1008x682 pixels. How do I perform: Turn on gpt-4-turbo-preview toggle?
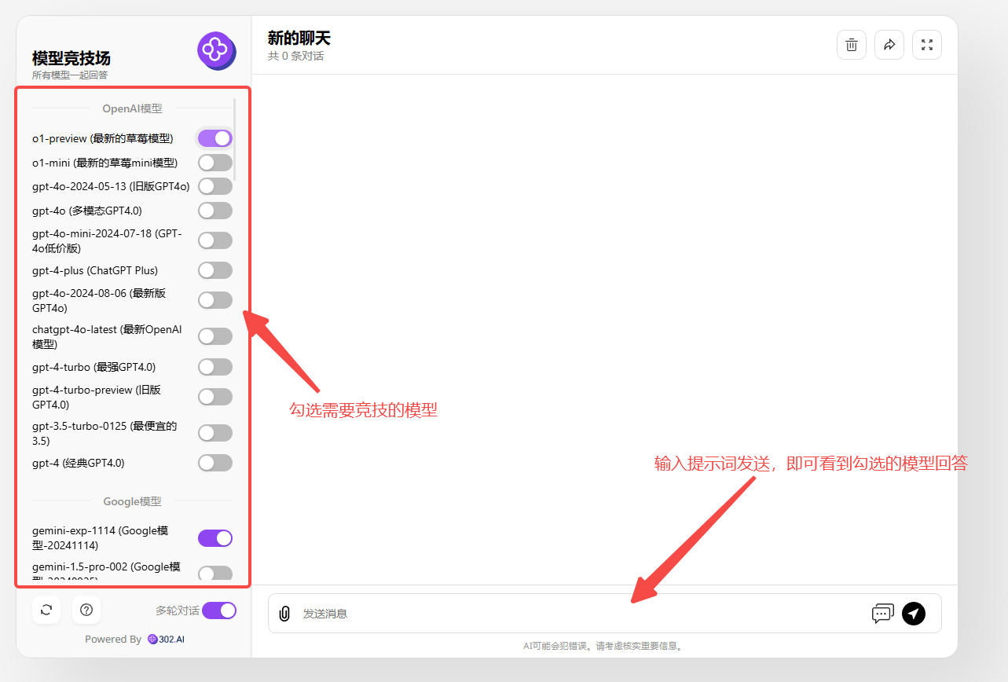point(215,397)
